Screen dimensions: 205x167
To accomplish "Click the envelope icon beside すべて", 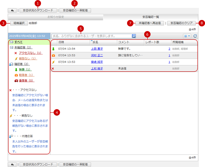I will tap(11, 42).
